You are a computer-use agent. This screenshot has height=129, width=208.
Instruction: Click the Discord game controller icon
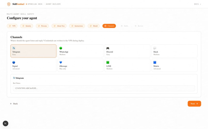(x=108, y=48)
